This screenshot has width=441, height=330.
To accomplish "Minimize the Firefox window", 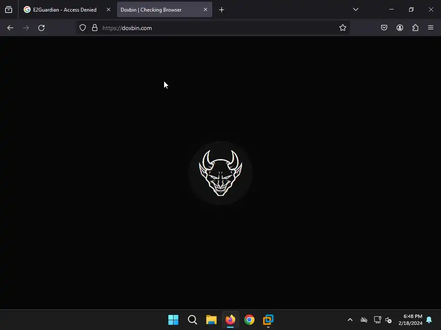I will tap(391, 9).
